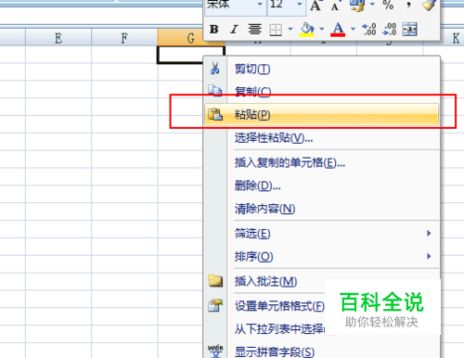The width and height of the screenshot is (464, 358).
Task: Apply comma style format
Action: click(408, 6)
